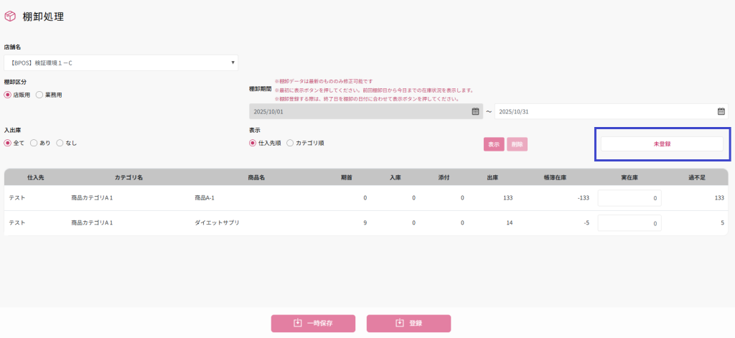Choose なし under 入出庫 filter
This screenshot has height=338, width=735.
60,143
